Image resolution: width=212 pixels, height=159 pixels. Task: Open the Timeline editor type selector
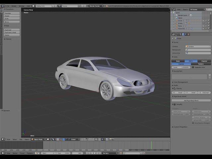point(3,153)
